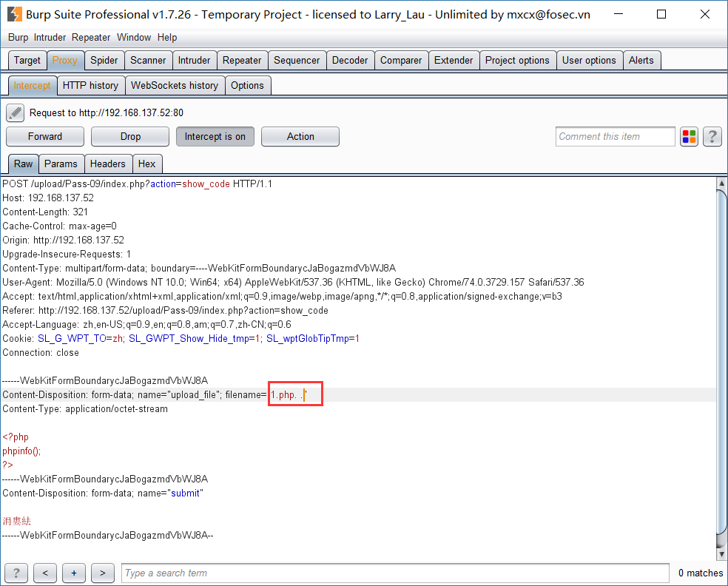Screen dimensions: 728x586
Task: Open the Repeater menu in menu bar
Action: (91, 37)
